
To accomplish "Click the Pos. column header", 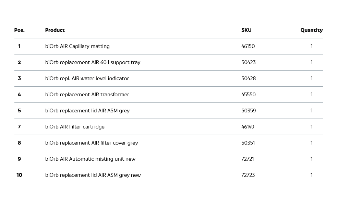I will tap(19, 30).
